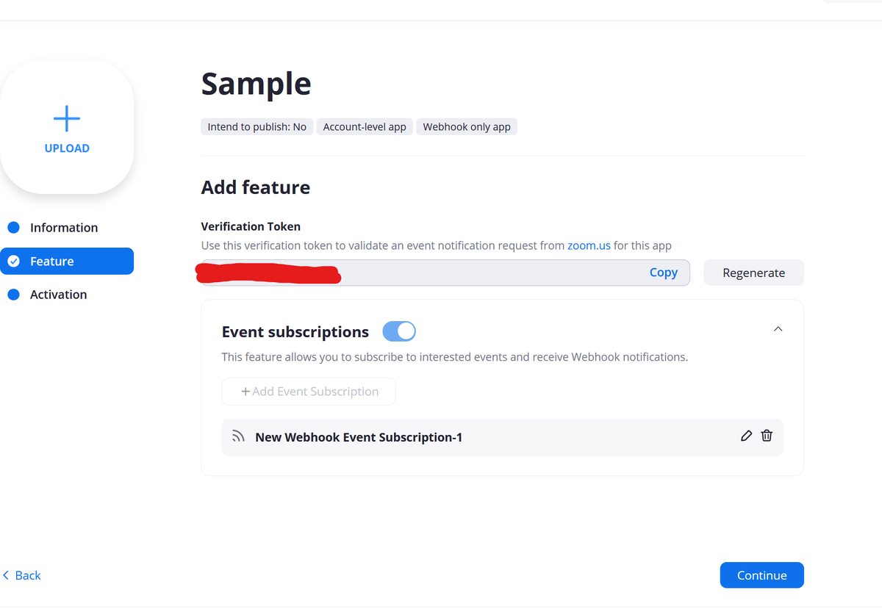Edit the webhook subscription with pencil icon
The image size is (882, 609).
pos(747,436)
